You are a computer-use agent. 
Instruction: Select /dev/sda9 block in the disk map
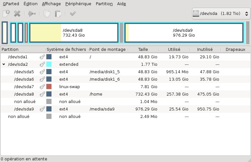click(x=184, y=33)
